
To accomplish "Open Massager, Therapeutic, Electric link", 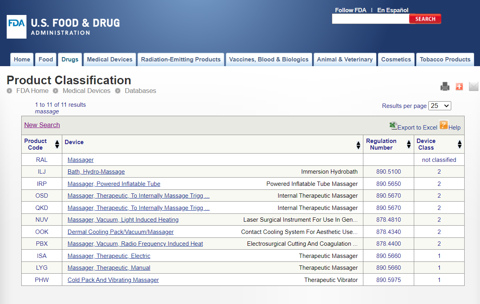I will (x=109, y=256).
